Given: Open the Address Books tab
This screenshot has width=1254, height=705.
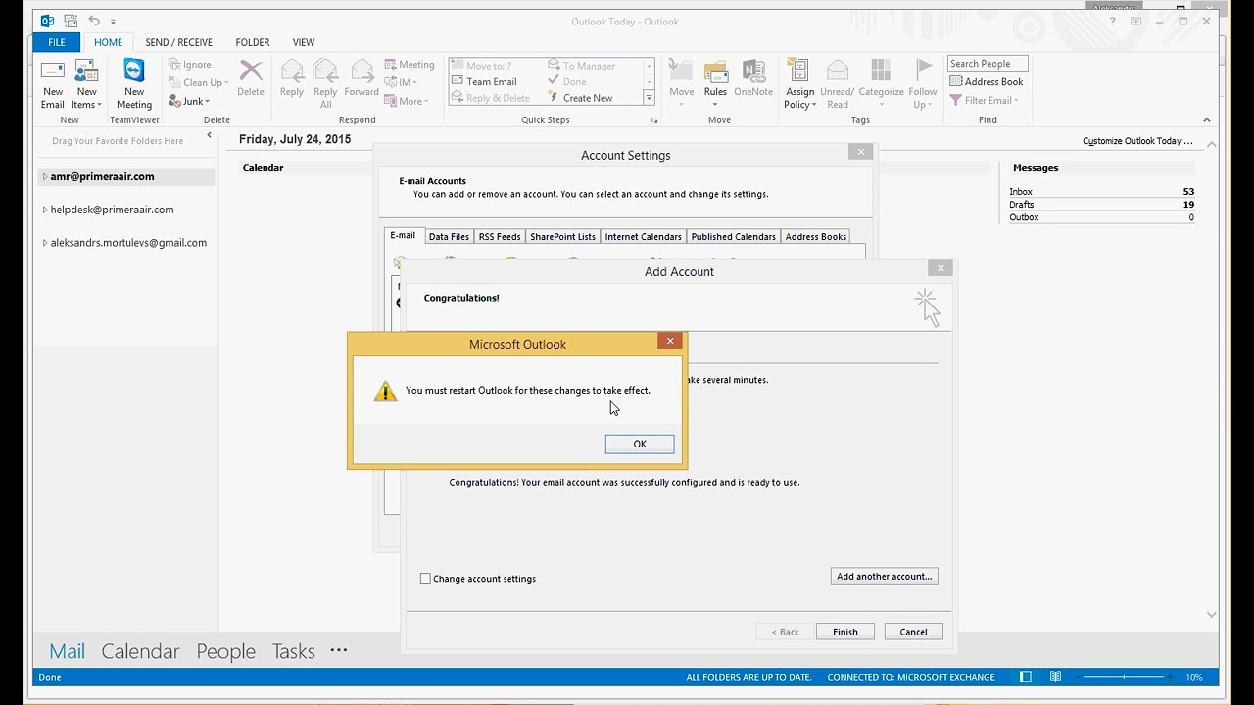Looking at the screenshot, I should coord(815,237).
